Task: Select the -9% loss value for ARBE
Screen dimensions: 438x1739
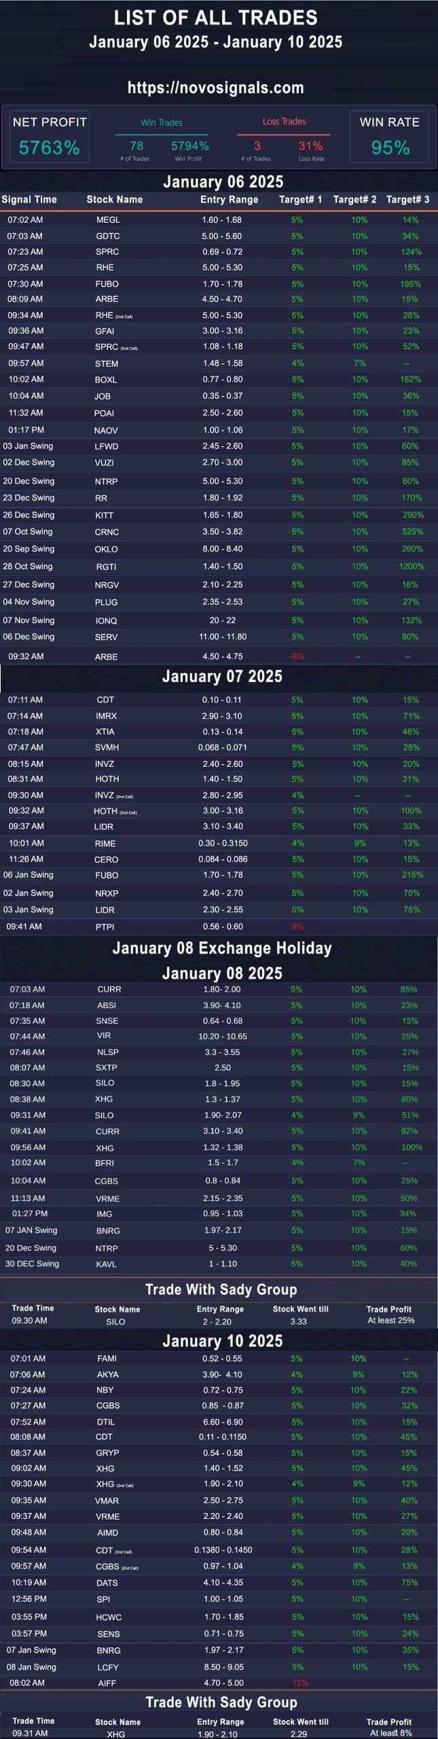Action: 297,656
